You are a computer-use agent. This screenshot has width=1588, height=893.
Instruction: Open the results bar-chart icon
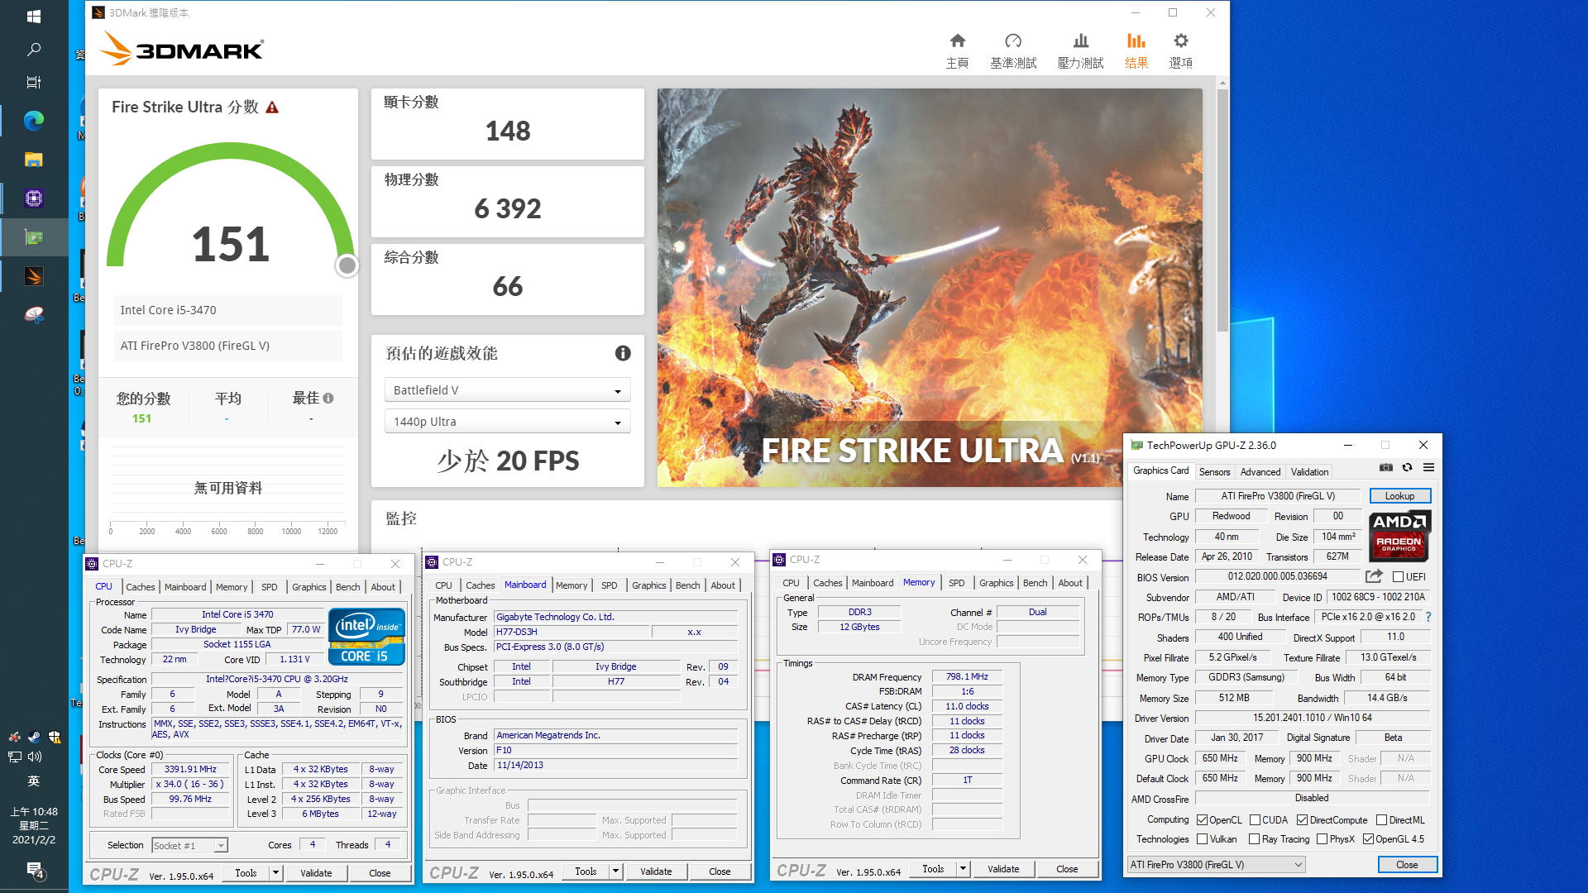point(1136,41)
